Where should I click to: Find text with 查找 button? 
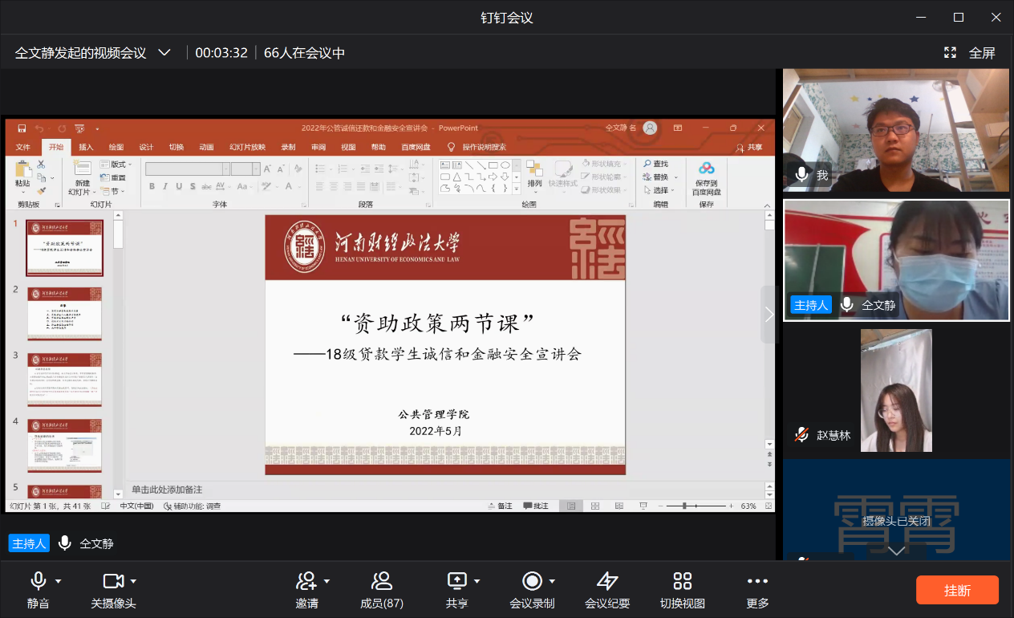pos(656,164)
